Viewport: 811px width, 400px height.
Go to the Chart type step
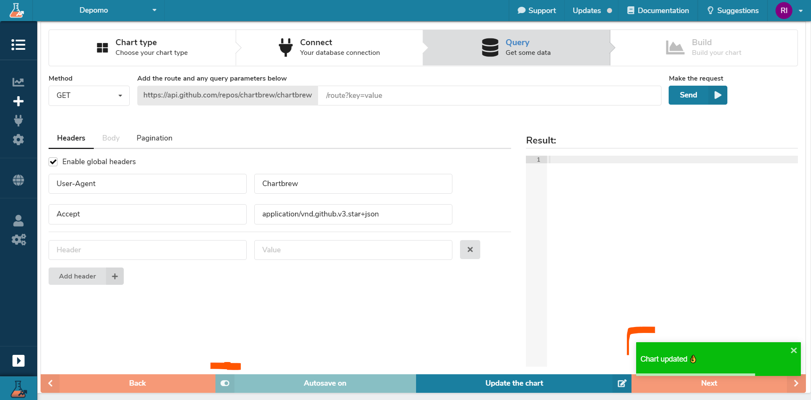coord(142,48)
